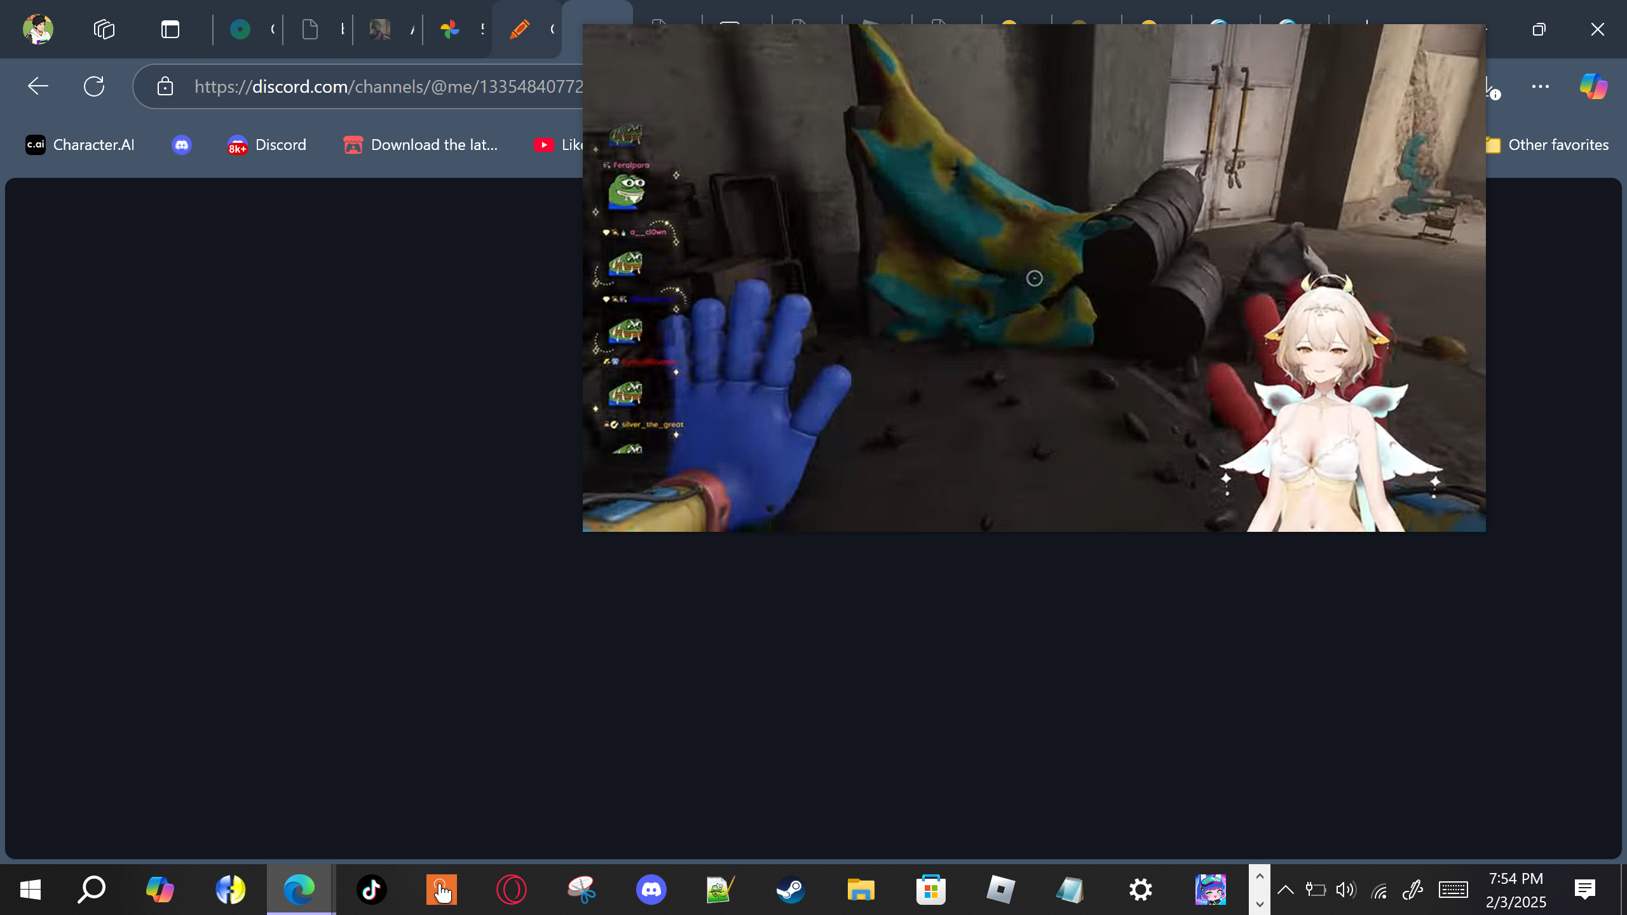The height and width of the screenshot is (915, 1627).
Task: View site information via the lock icon
Action: coord(165,86)
